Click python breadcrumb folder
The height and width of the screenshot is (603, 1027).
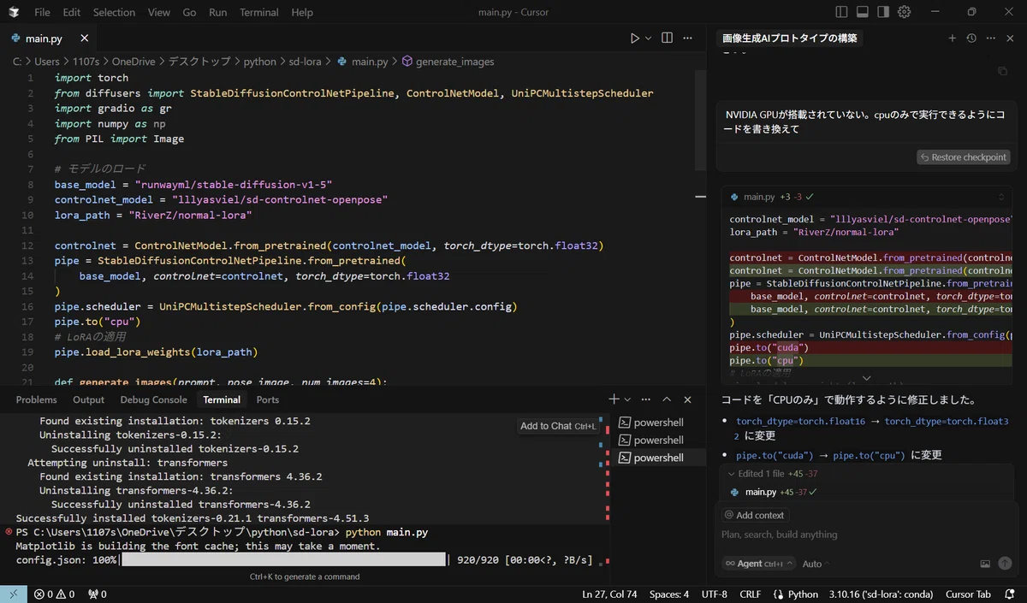click(x=259, y=62)
